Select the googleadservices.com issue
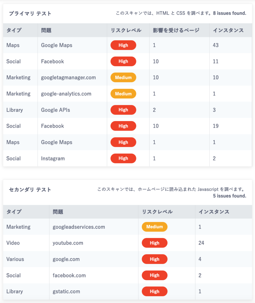The height and width of the screenshot is (303, 255). [79, 227]
